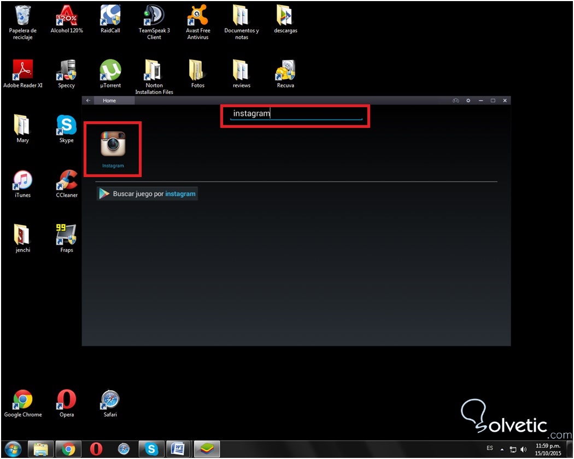Viewport: 574px width, 459px height.
Task: Open Word from the taskbar
Action: 179,449
